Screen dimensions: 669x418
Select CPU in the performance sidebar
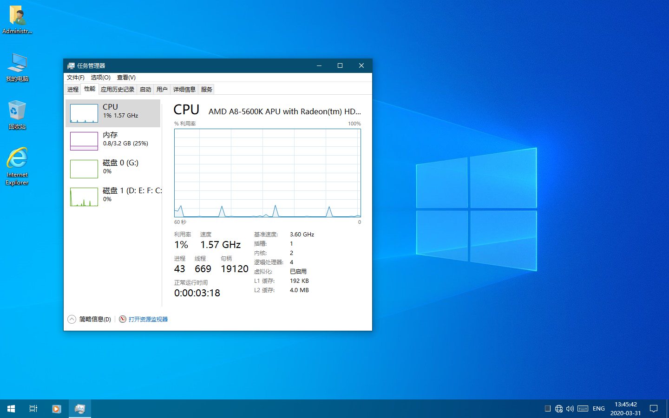pyautogui.click(x=113, y=113)
